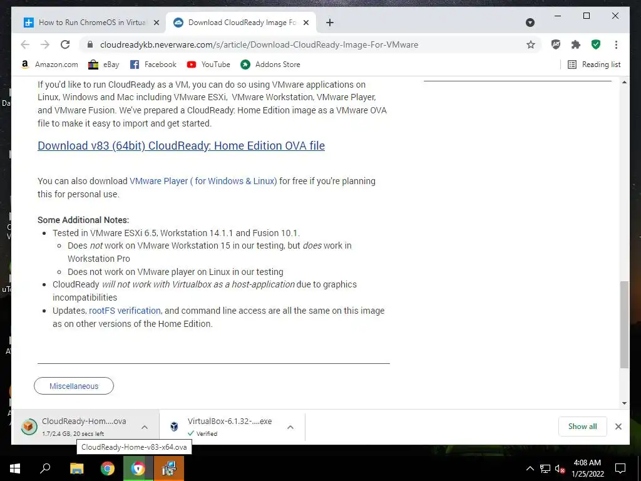Show hidden system tray icons
Screen dimensions: 641x481
coord(530,468)
